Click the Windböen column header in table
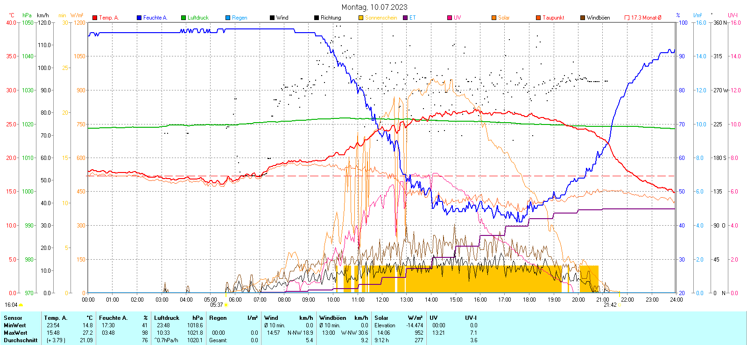This screenshot has width=747, height=345. 333,318
